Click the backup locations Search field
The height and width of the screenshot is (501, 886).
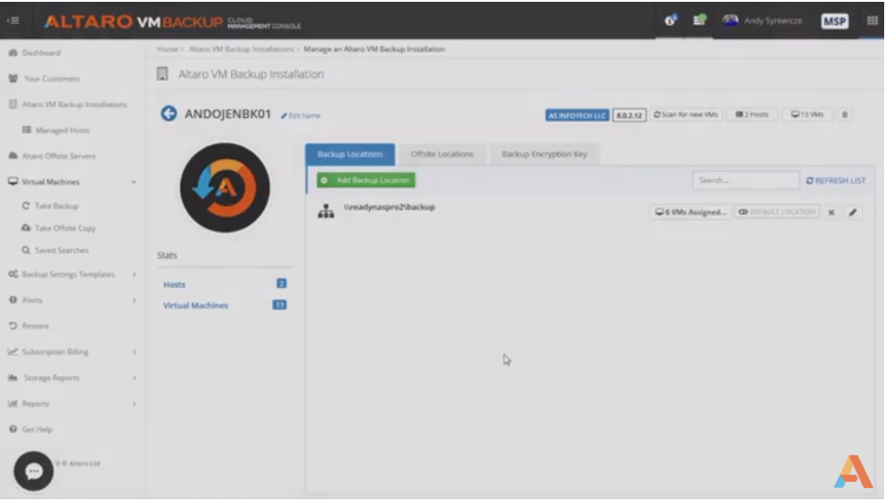click(x=745, y=181)
